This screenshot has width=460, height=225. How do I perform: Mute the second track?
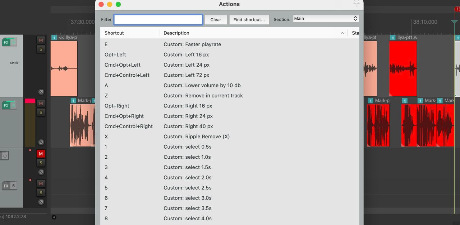41,103
